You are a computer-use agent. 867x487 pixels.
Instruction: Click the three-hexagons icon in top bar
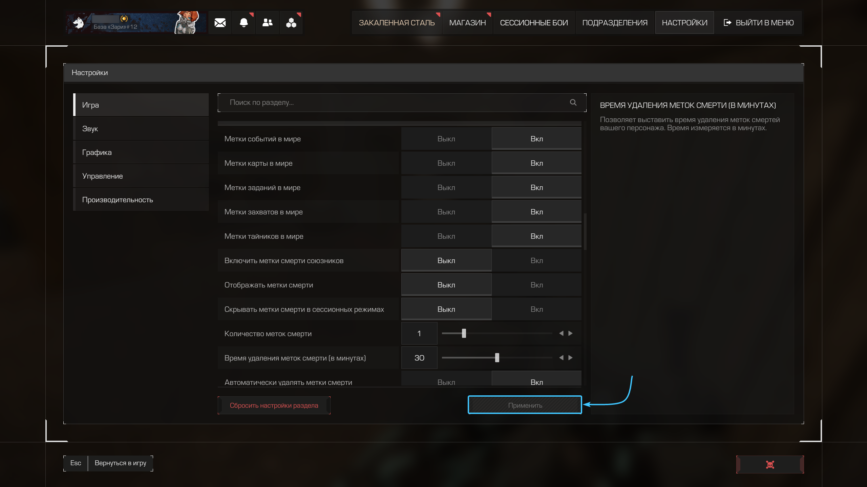291,23
